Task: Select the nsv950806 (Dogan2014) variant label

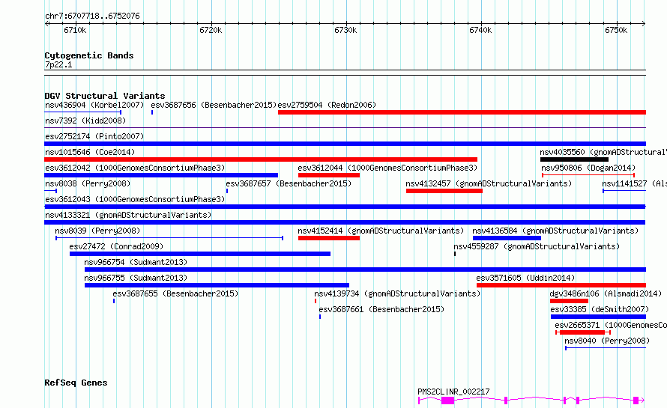Action: (588, 168)
